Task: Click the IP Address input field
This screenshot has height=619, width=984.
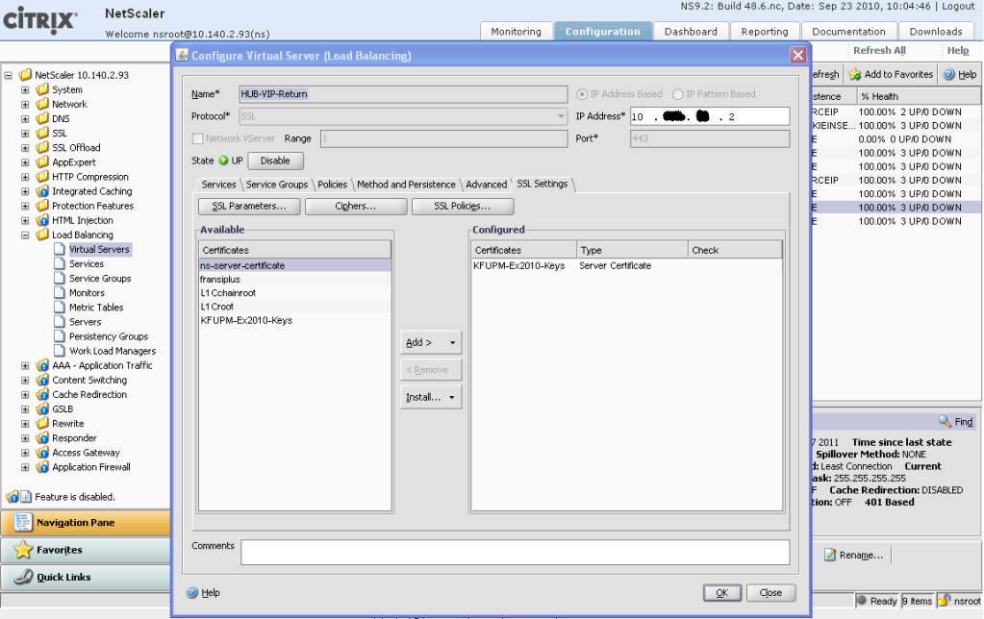Action: (710, 116)
